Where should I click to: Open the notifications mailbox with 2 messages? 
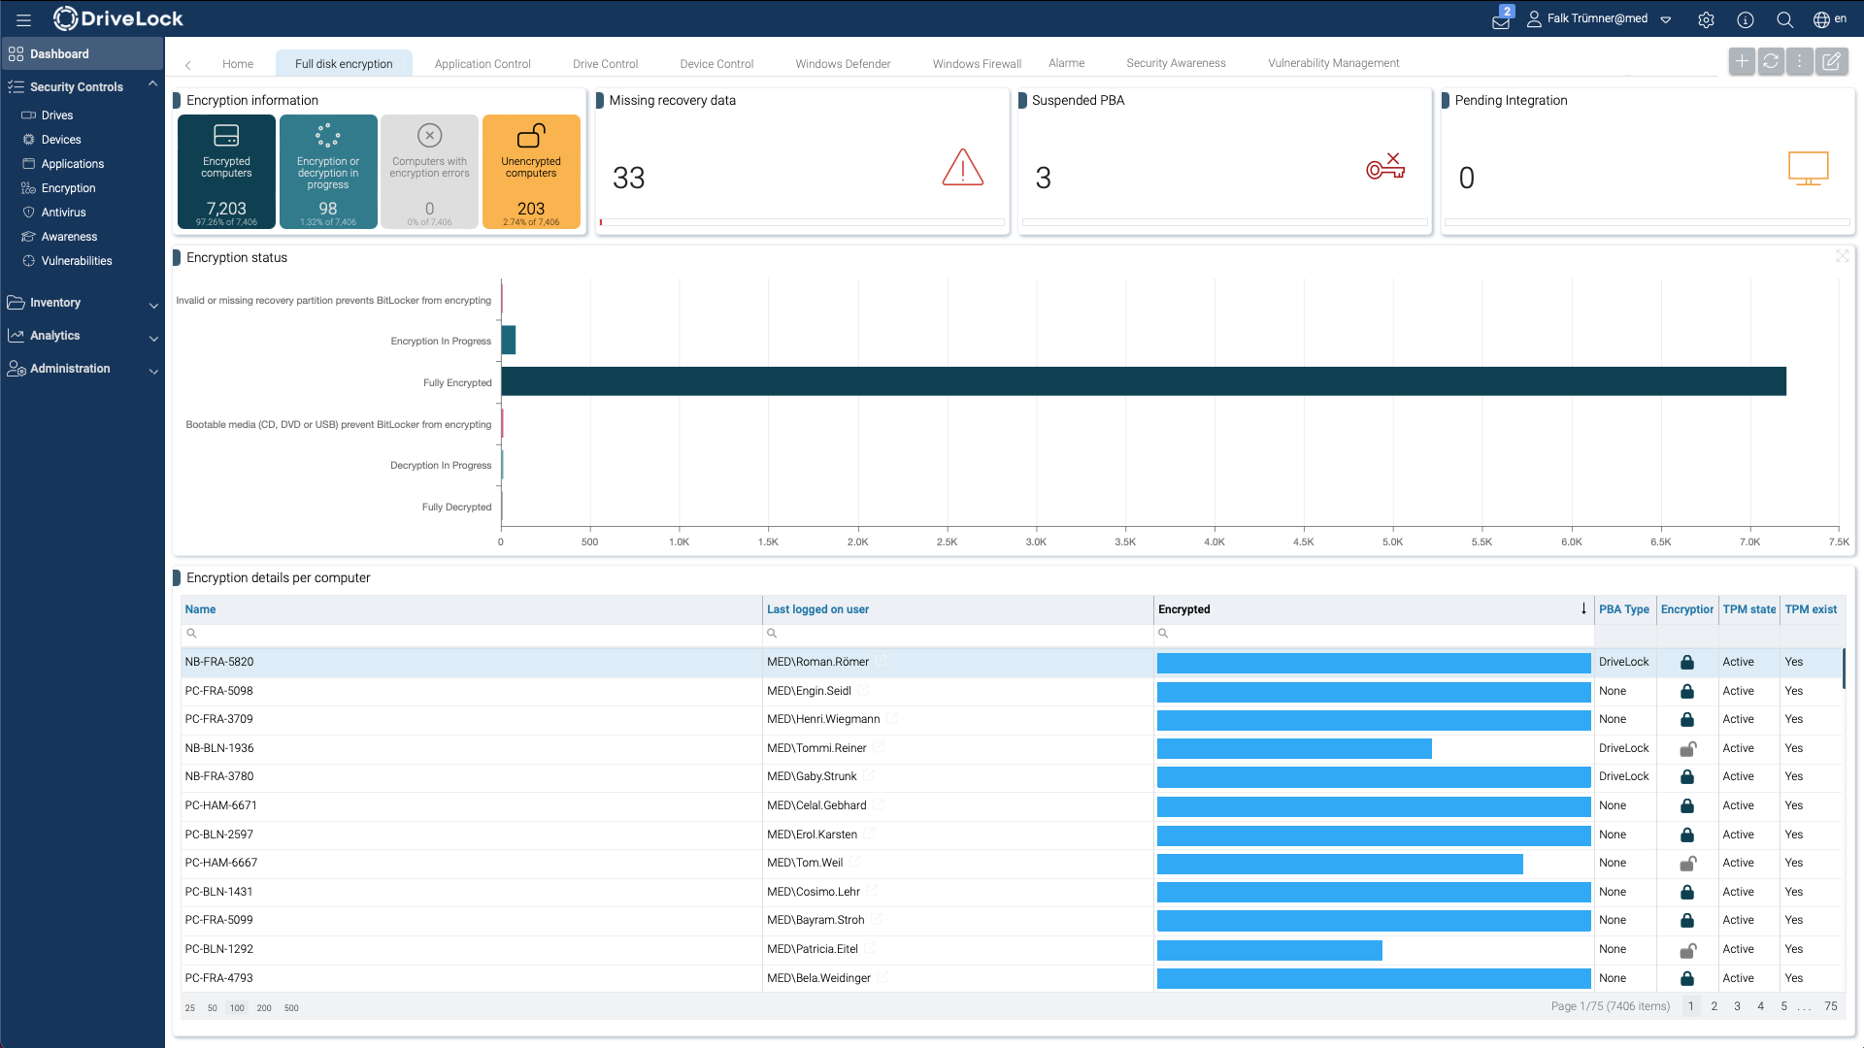click(1499, 19)
